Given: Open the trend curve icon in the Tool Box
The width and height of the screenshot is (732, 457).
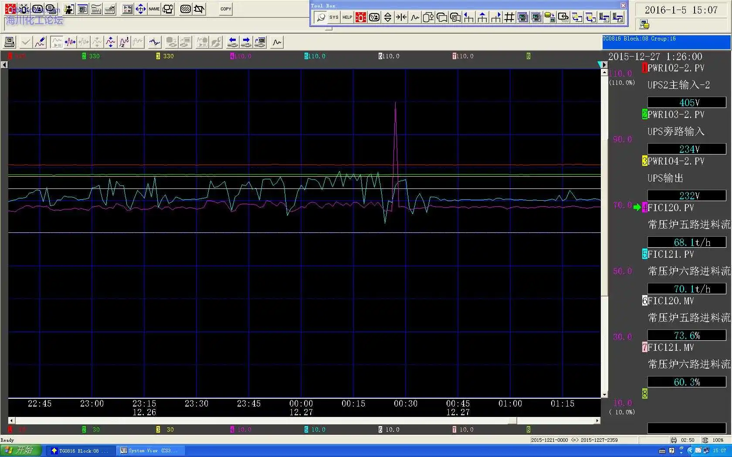Looking at the screenshot, I should (415, 17).
